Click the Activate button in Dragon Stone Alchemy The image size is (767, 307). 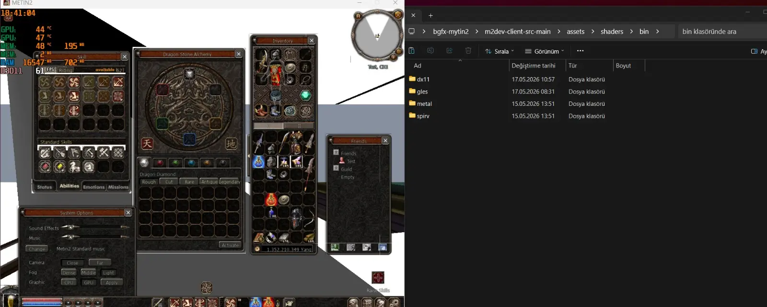tap(230, 245)
